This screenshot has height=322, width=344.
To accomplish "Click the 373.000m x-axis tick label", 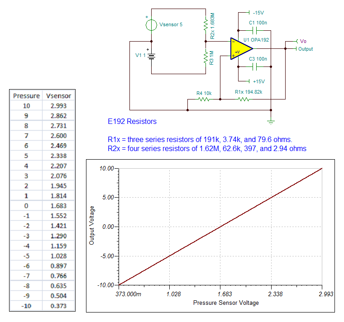I will [129, 294].
